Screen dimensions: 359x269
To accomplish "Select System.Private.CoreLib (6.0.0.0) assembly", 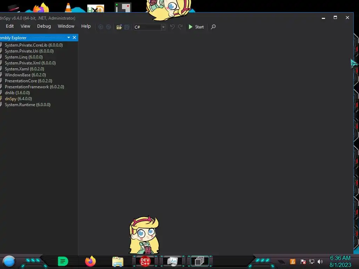I will pyautogui.click(x=34, y=45).
